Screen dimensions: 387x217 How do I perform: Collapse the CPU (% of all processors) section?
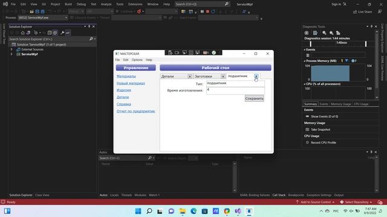pyautogui.click(x=305, y=84)
